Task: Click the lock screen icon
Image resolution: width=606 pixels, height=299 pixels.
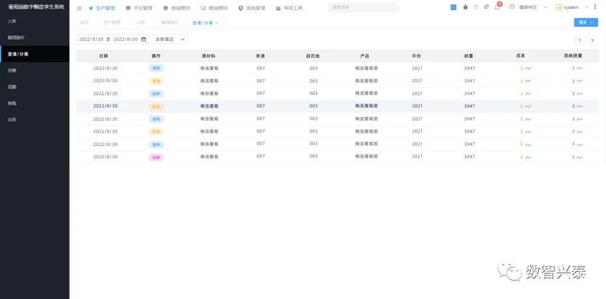Action: coord(475,7)
